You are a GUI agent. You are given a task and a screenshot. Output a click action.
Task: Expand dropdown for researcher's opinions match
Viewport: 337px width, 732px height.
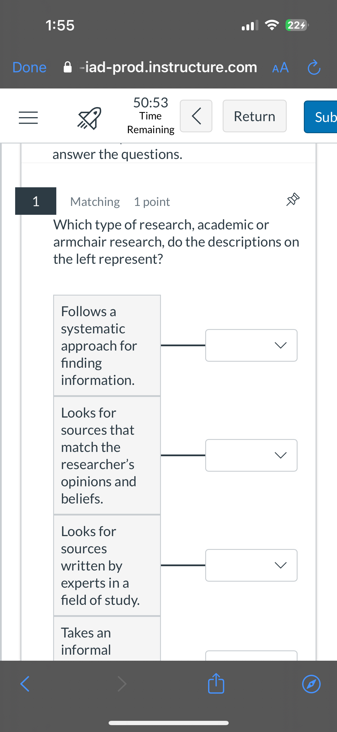point(251,455)
